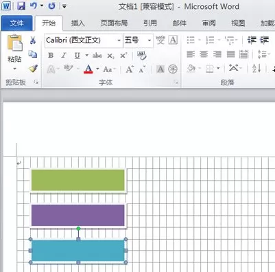Click the Distributed alignment icon
This screenshot has width=275, height=272.
pos(244,54)
